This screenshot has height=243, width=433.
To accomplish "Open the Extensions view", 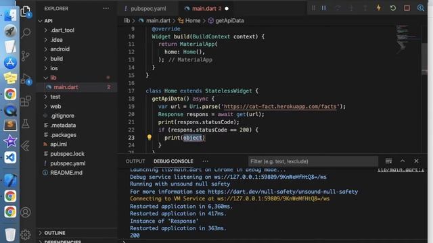I will 26,101.
